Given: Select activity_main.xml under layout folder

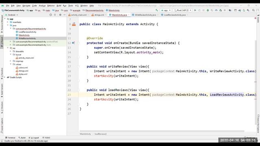Looking at the screenshot, I should 26,58.
